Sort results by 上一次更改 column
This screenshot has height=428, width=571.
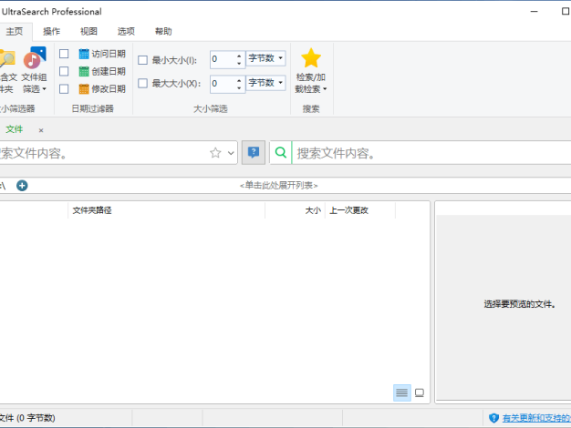[360, 210]
